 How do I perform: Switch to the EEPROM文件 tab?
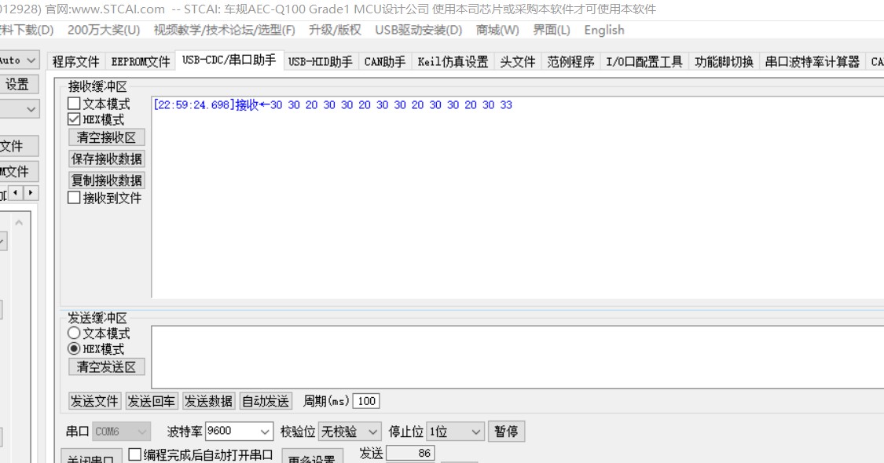pos(141,61)
